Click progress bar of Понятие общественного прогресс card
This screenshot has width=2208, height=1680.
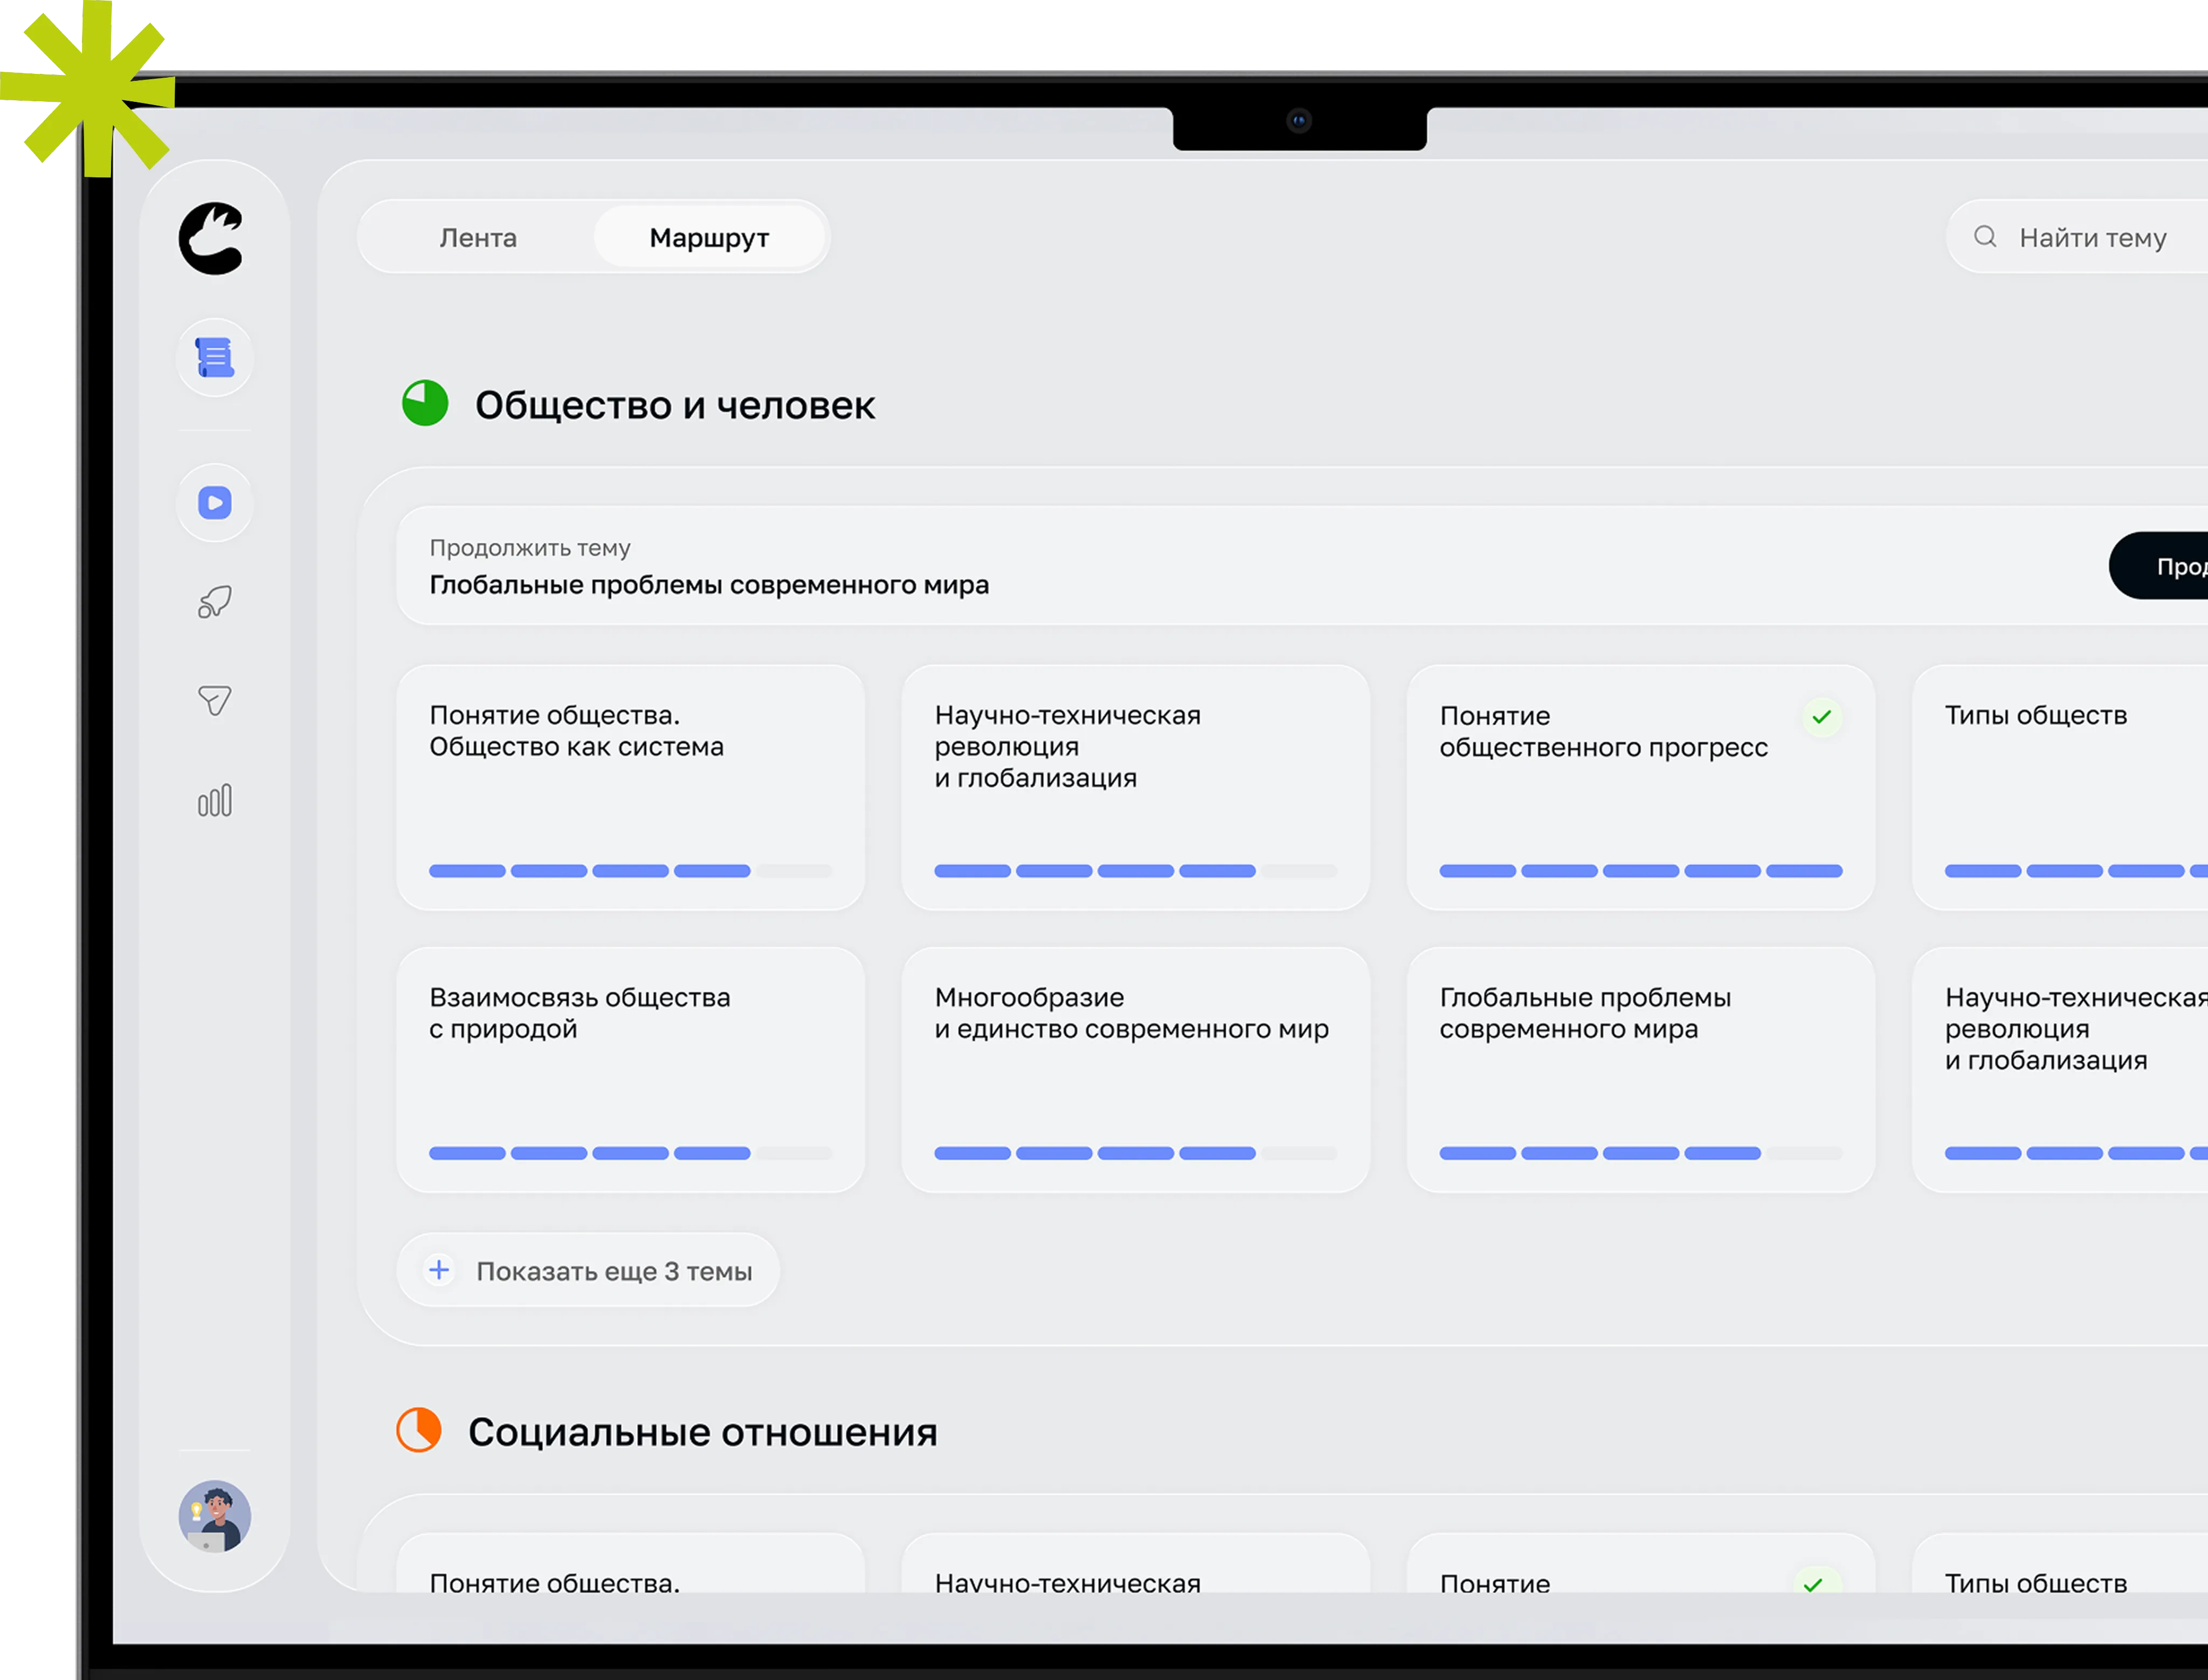tap(1640, 871)
